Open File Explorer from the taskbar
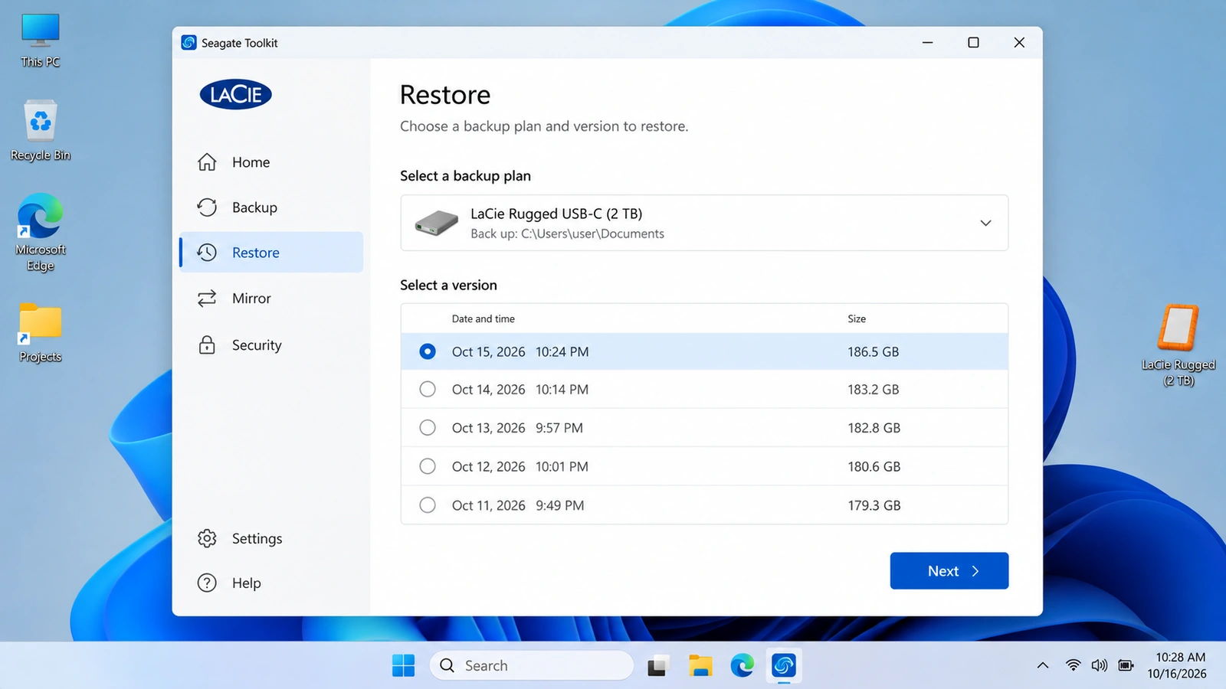The height and width of the screenshot is (689, 1226). [700, 665]
